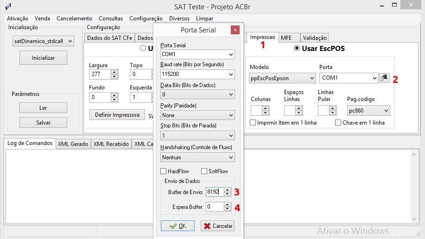Open the Limpar menu

[x=204, y=19]
